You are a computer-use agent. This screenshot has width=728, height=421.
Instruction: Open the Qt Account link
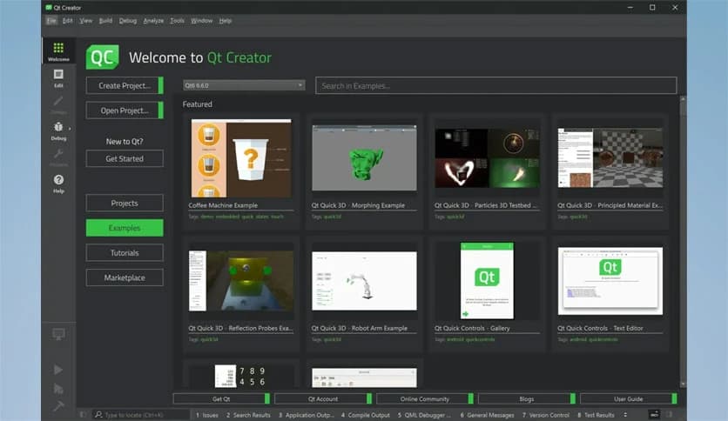[x=323, y=398]
